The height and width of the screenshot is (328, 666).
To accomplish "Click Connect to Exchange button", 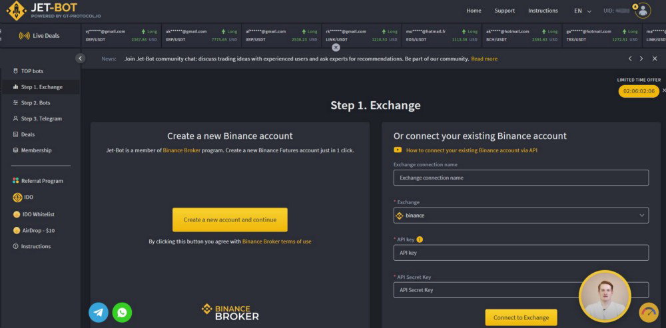I will pos(521,317).
